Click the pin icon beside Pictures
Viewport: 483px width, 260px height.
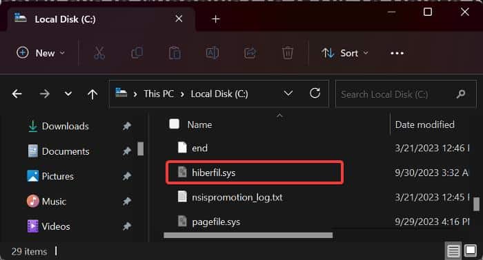pyautogui.click(x=126, y=176)
